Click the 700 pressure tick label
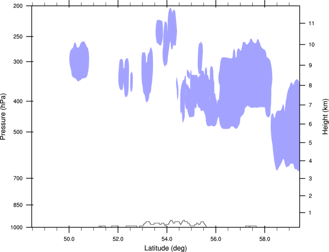The image size is (329, 252). 18,178
